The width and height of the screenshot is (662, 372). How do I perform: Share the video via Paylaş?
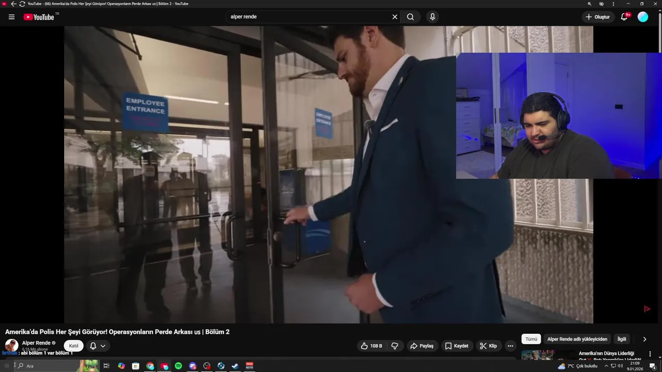(x=423, y=346)
